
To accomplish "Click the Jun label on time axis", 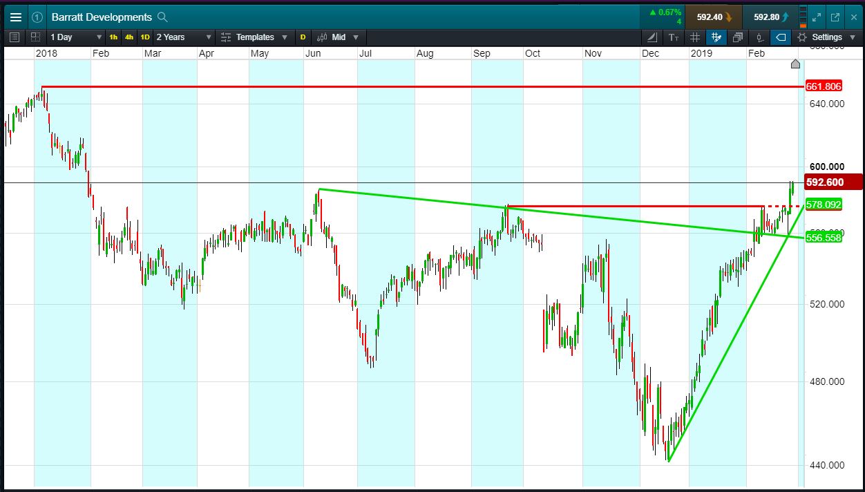I will click(x=314, y=53).
